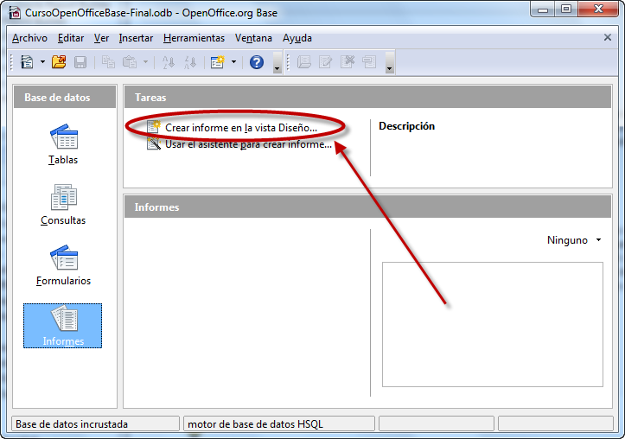
Task: Click the empty preview box
Action: point(493,324)
